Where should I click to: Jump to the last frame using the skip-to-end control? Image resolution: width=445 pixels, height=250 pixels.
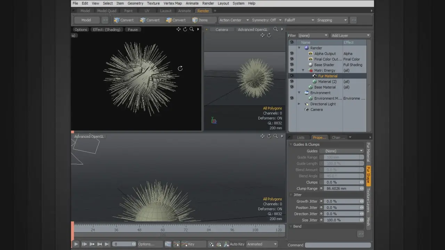(x=107, y=244)
